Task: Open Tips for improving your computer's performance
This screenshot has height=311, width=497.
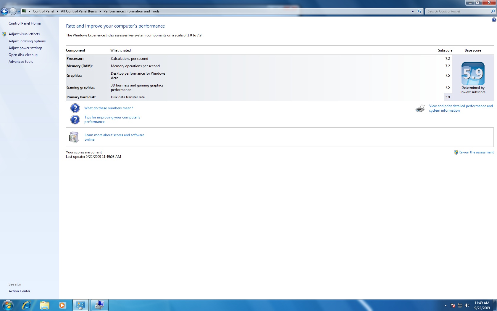Action: coord(112,119)
